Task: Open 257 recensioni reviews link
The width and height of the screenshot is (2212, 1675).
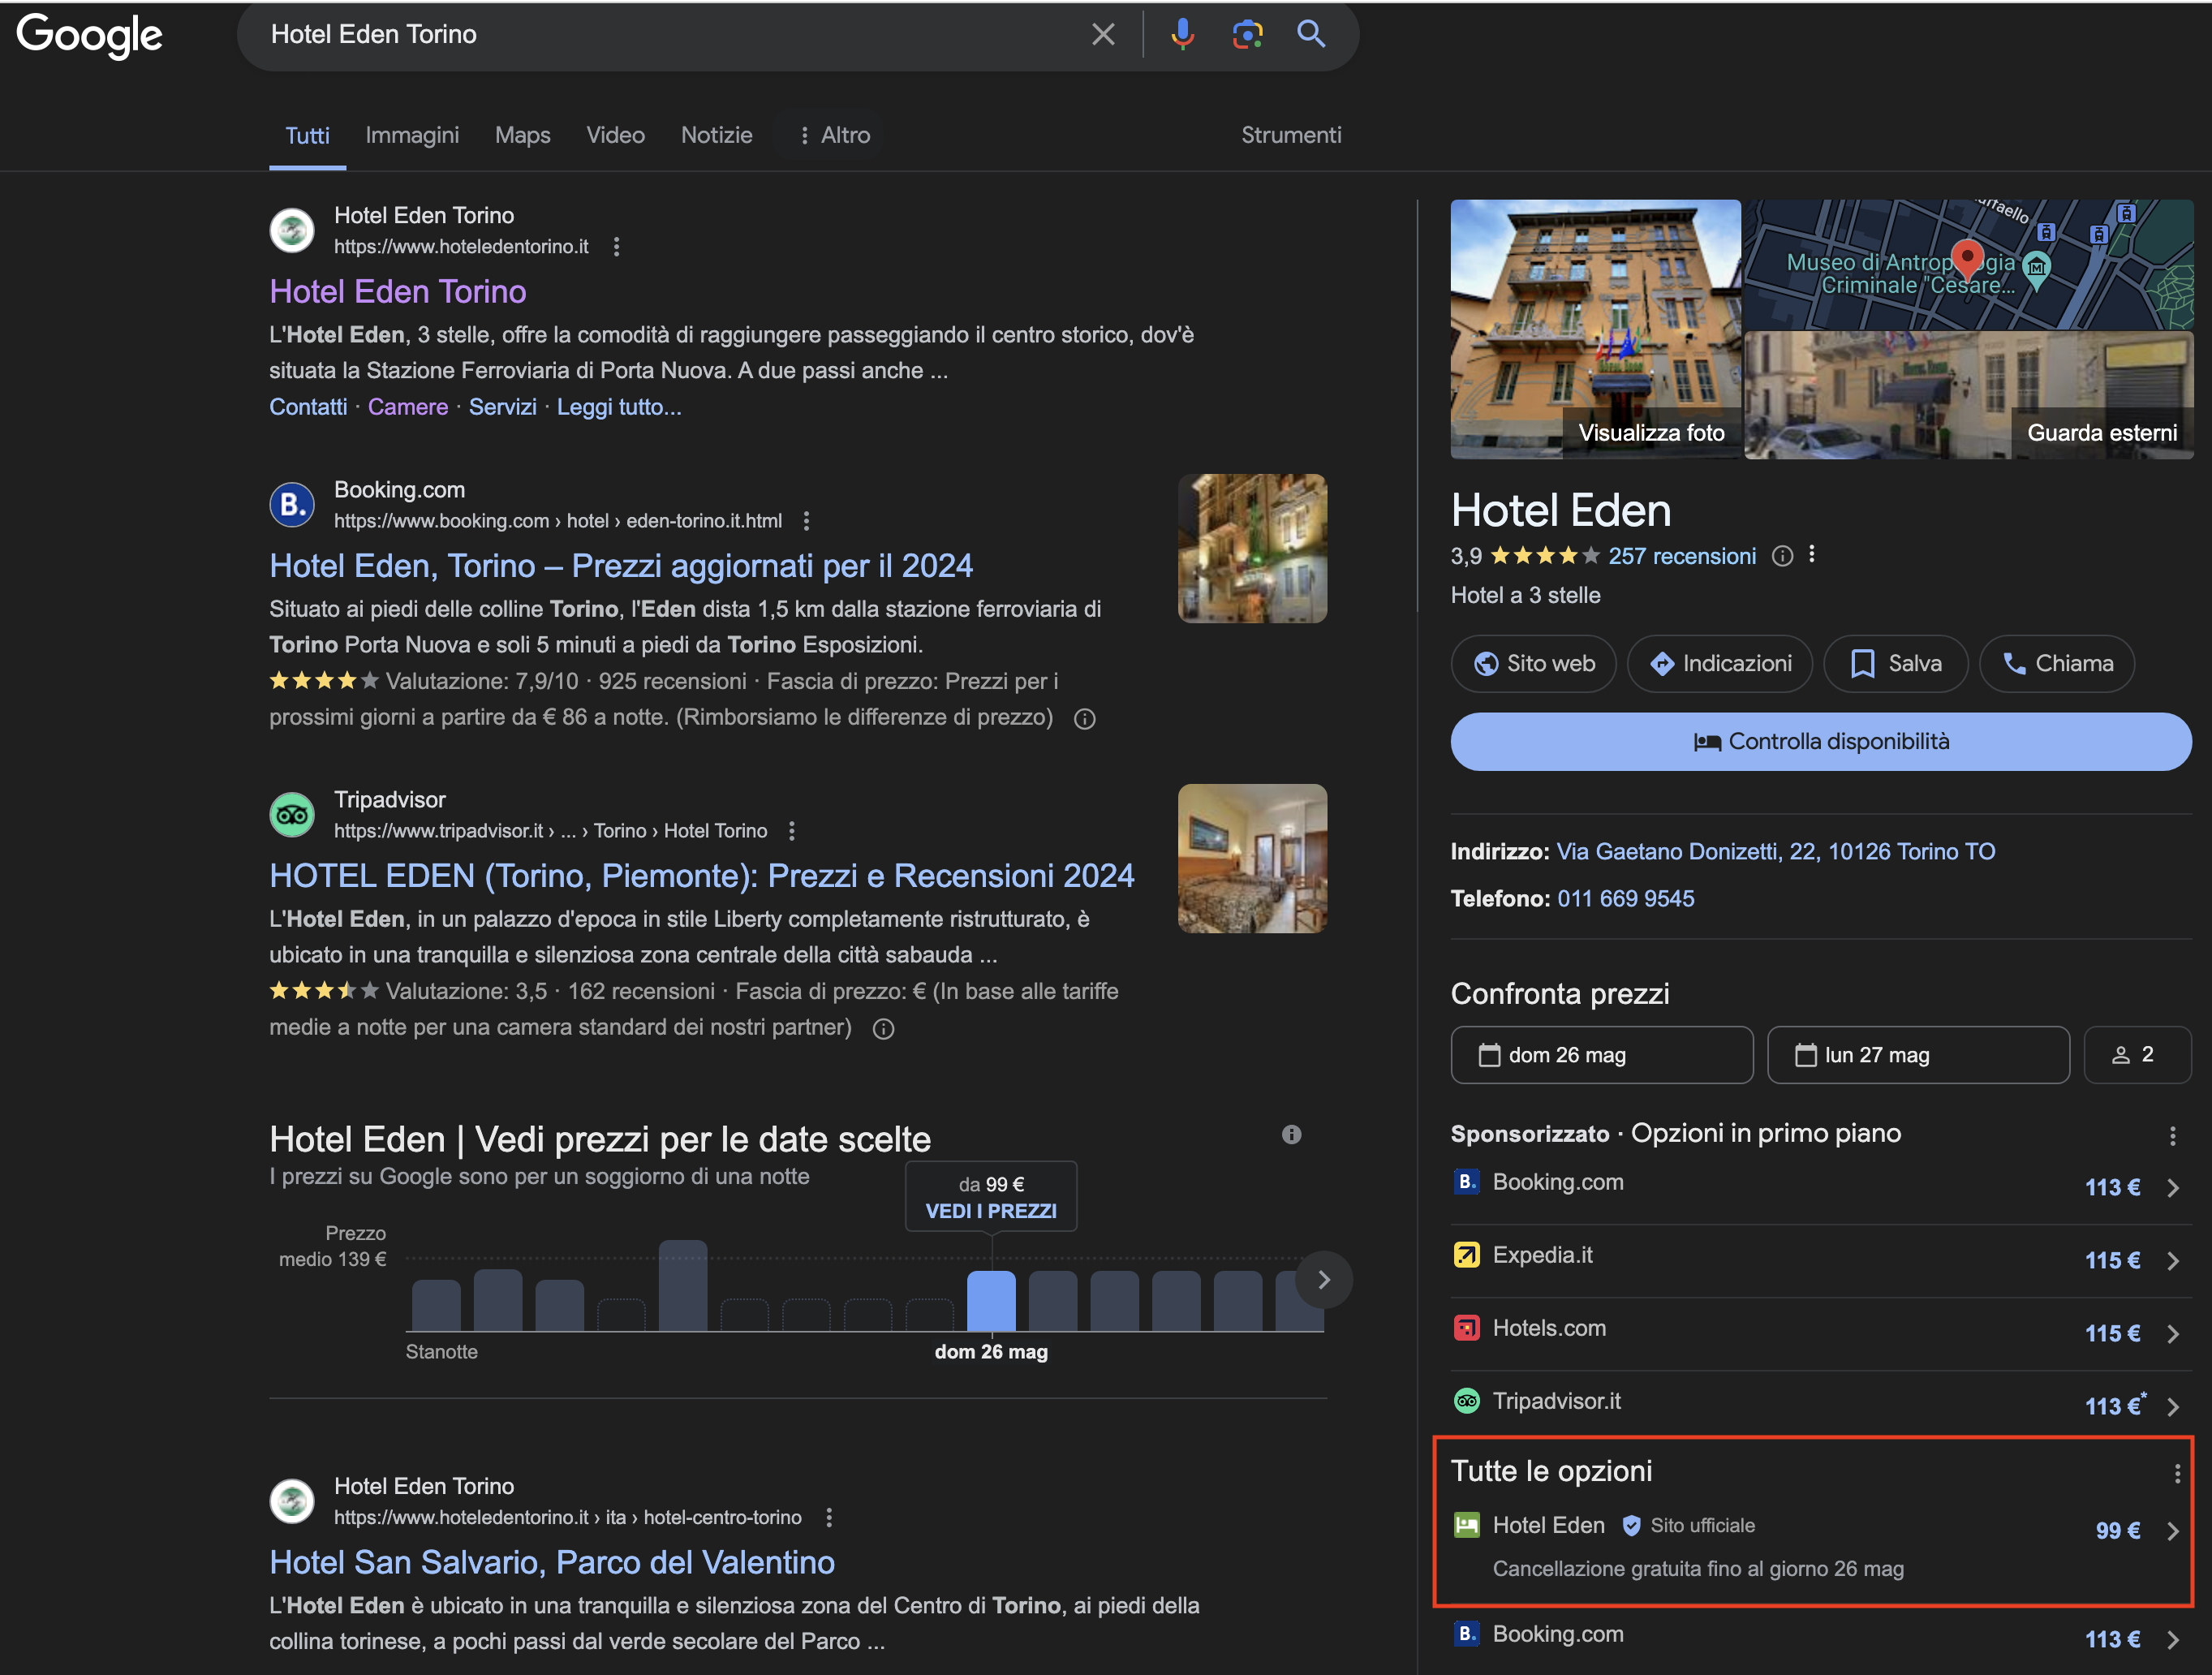Action: pos(1682,556)
